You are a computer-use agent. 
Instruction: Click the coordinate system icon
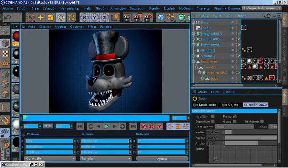(x=115, y=18)
